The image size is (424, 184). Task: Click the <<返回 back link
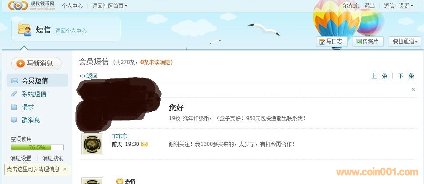(88, 76)
